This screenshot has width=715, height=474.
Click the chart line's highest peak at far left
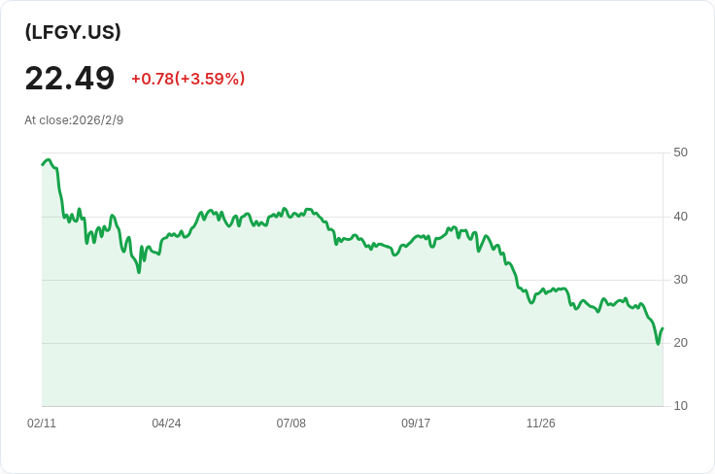(x=48, y=160)
